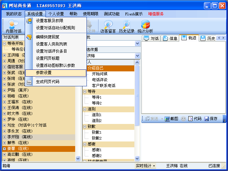This screenshot has width=228, height=171.
Task: Expand the 姜馨 contact node
Action: tap(4, 149)
